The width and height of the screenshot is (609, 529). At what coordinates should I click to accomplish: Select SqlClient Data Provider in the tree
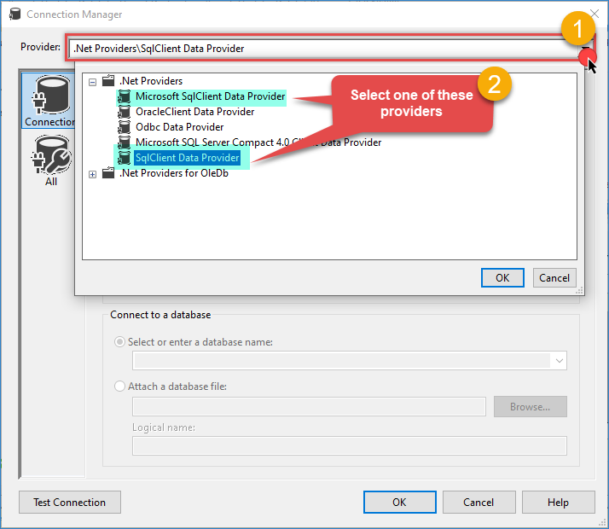[187, 158]
